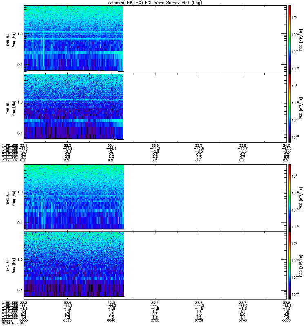Click the 1.0 frequency tick of THB B-perpendicular panel

click(x=20, y=34)
